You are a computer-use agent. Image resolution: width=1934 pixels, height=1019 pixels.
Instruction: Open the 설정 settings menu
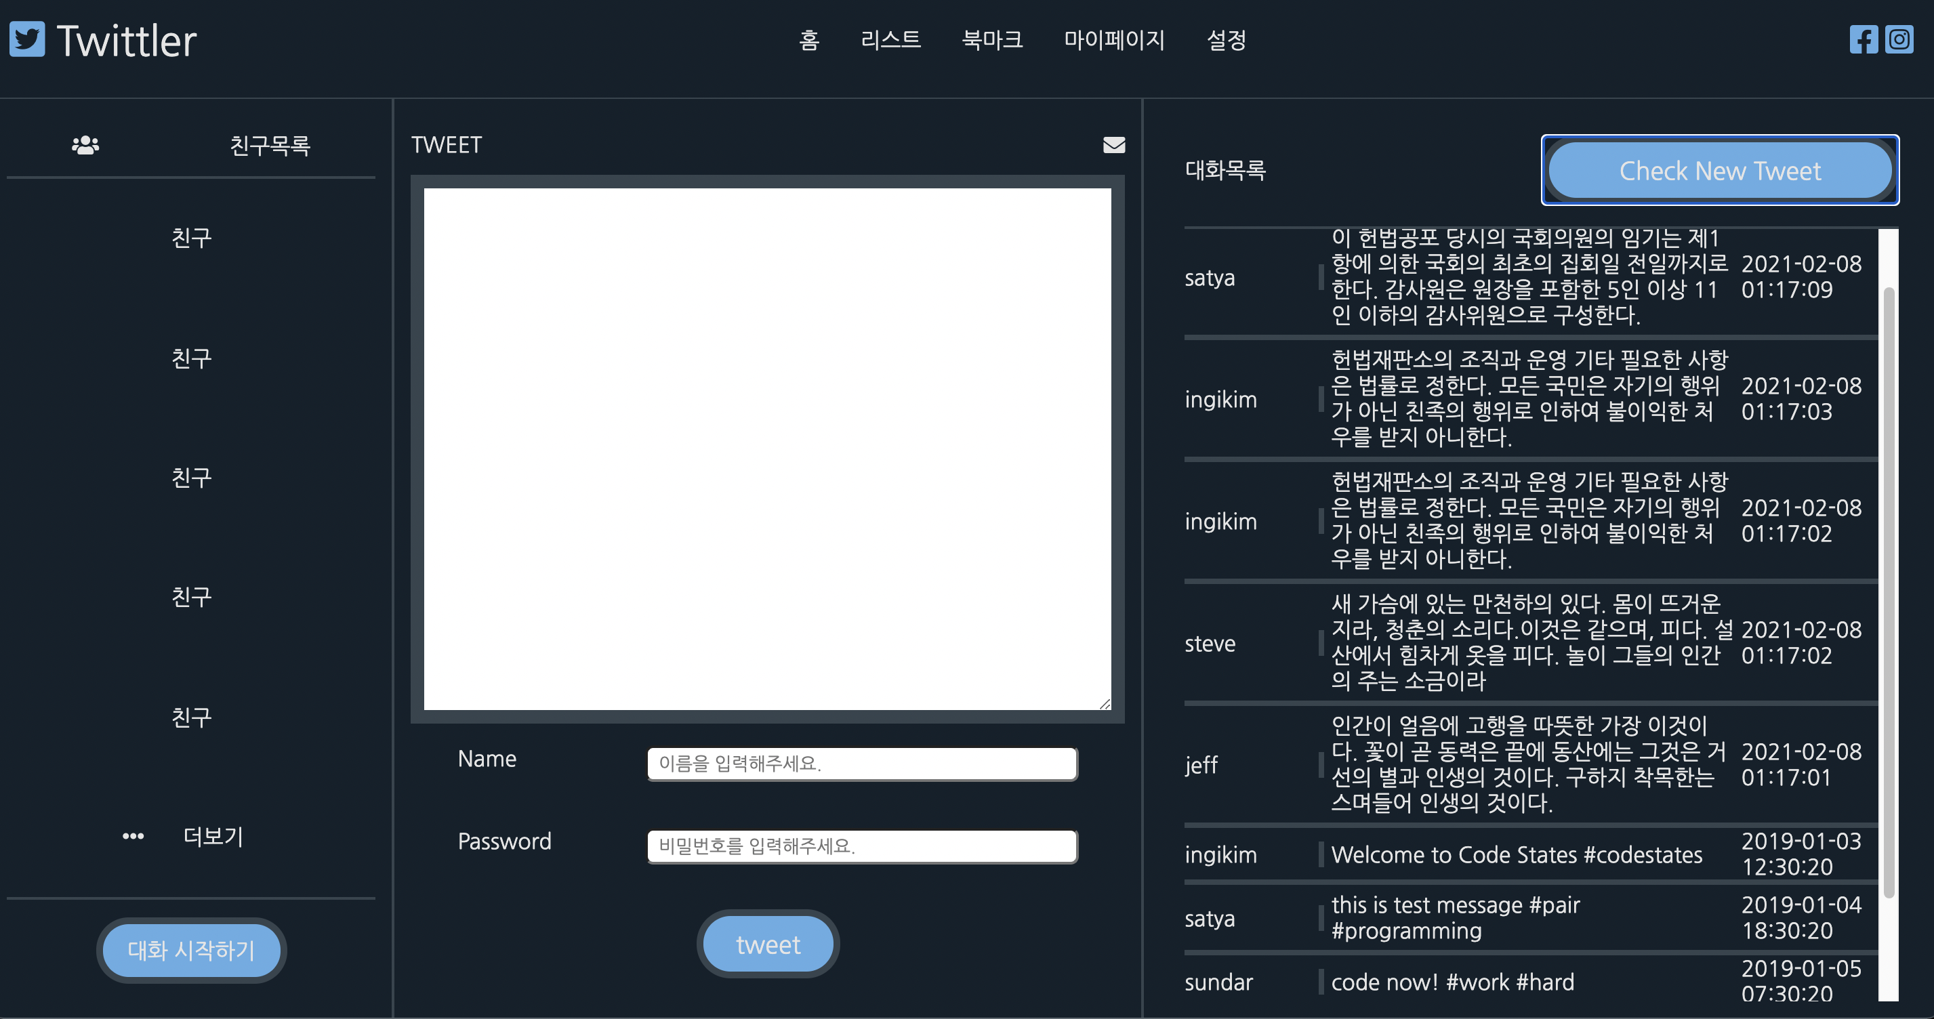click(1226, 40)
